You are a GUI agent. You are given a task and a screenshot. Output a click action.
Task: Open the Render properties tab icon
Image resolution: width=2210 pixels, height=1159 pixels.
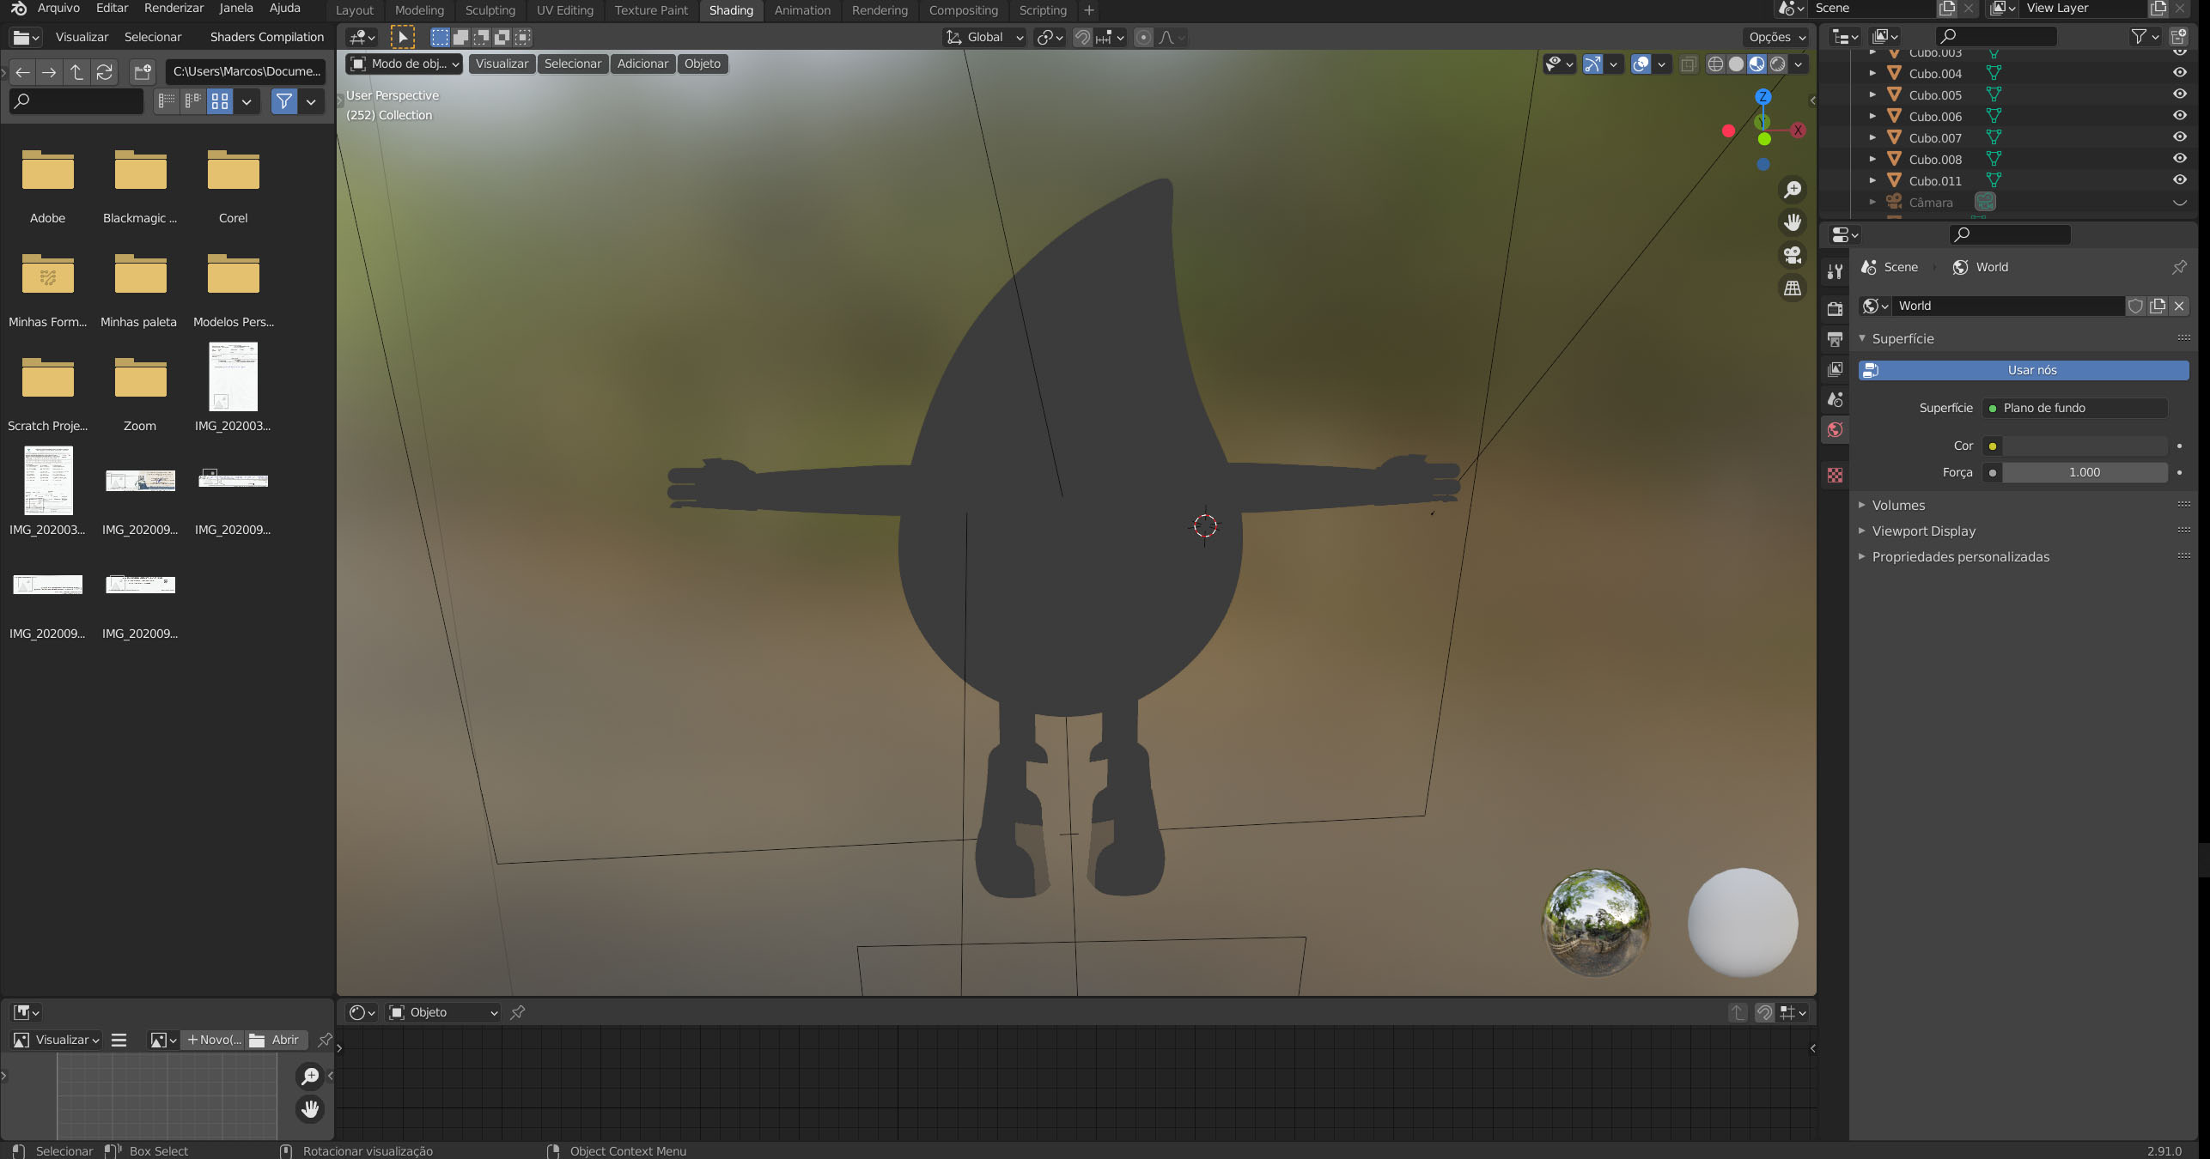(1835, 309)
